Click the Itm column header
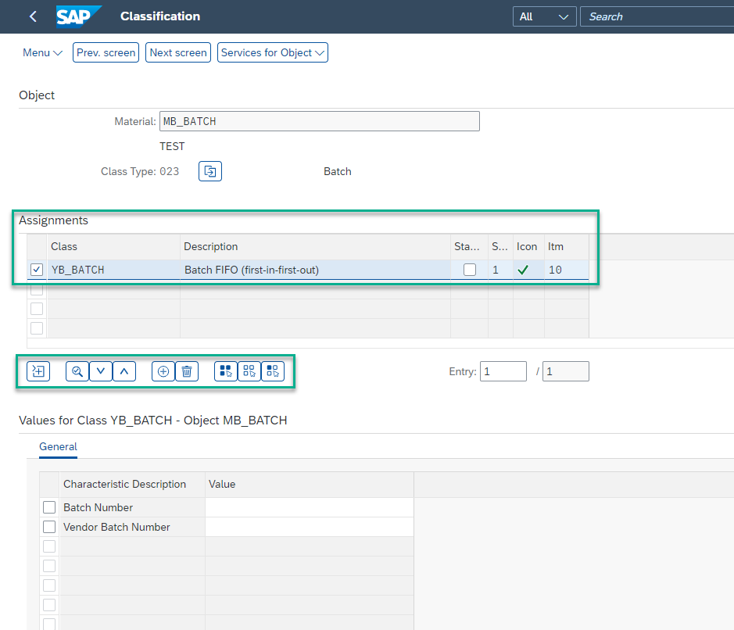Screen dimensions: 734x630 (x=567, y=247)
